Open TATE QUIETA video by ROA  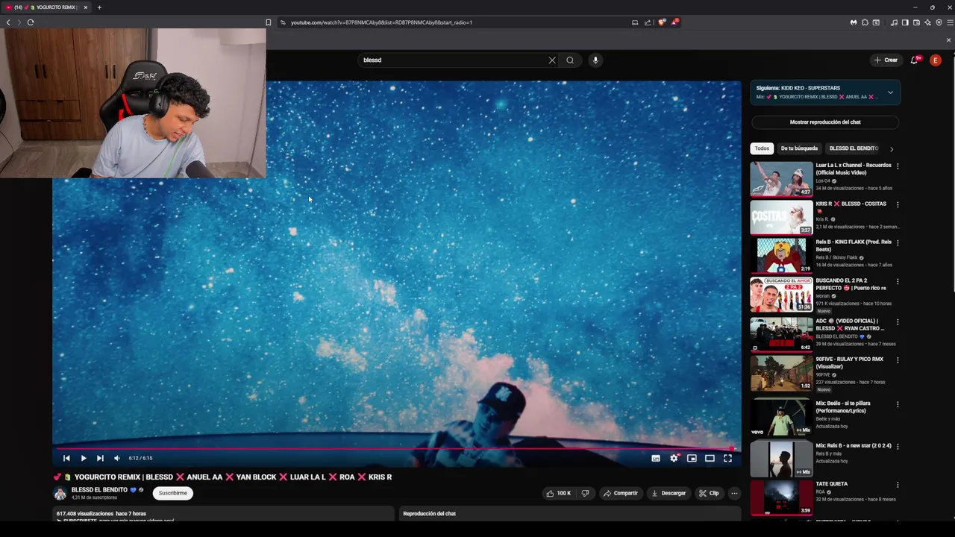click(832, 483)
